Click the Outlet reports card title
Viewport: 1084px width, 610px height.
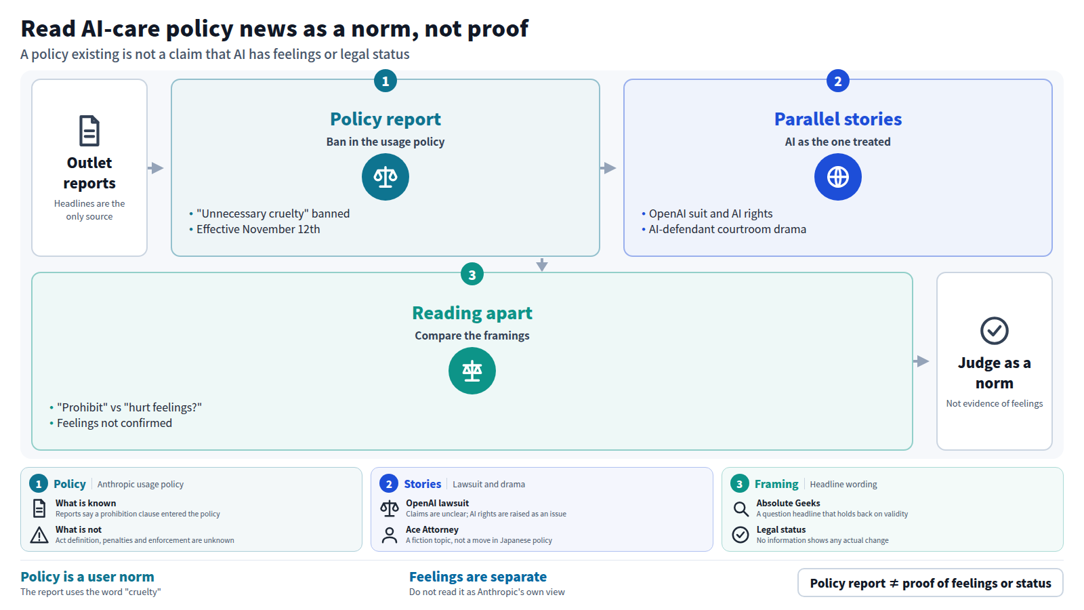pos(89,173)
